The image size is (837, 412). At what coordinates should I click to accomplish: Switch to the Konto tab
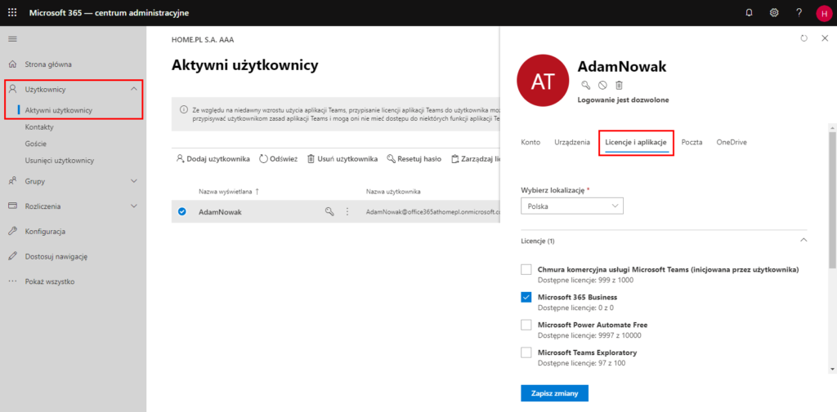pos(530,142)
